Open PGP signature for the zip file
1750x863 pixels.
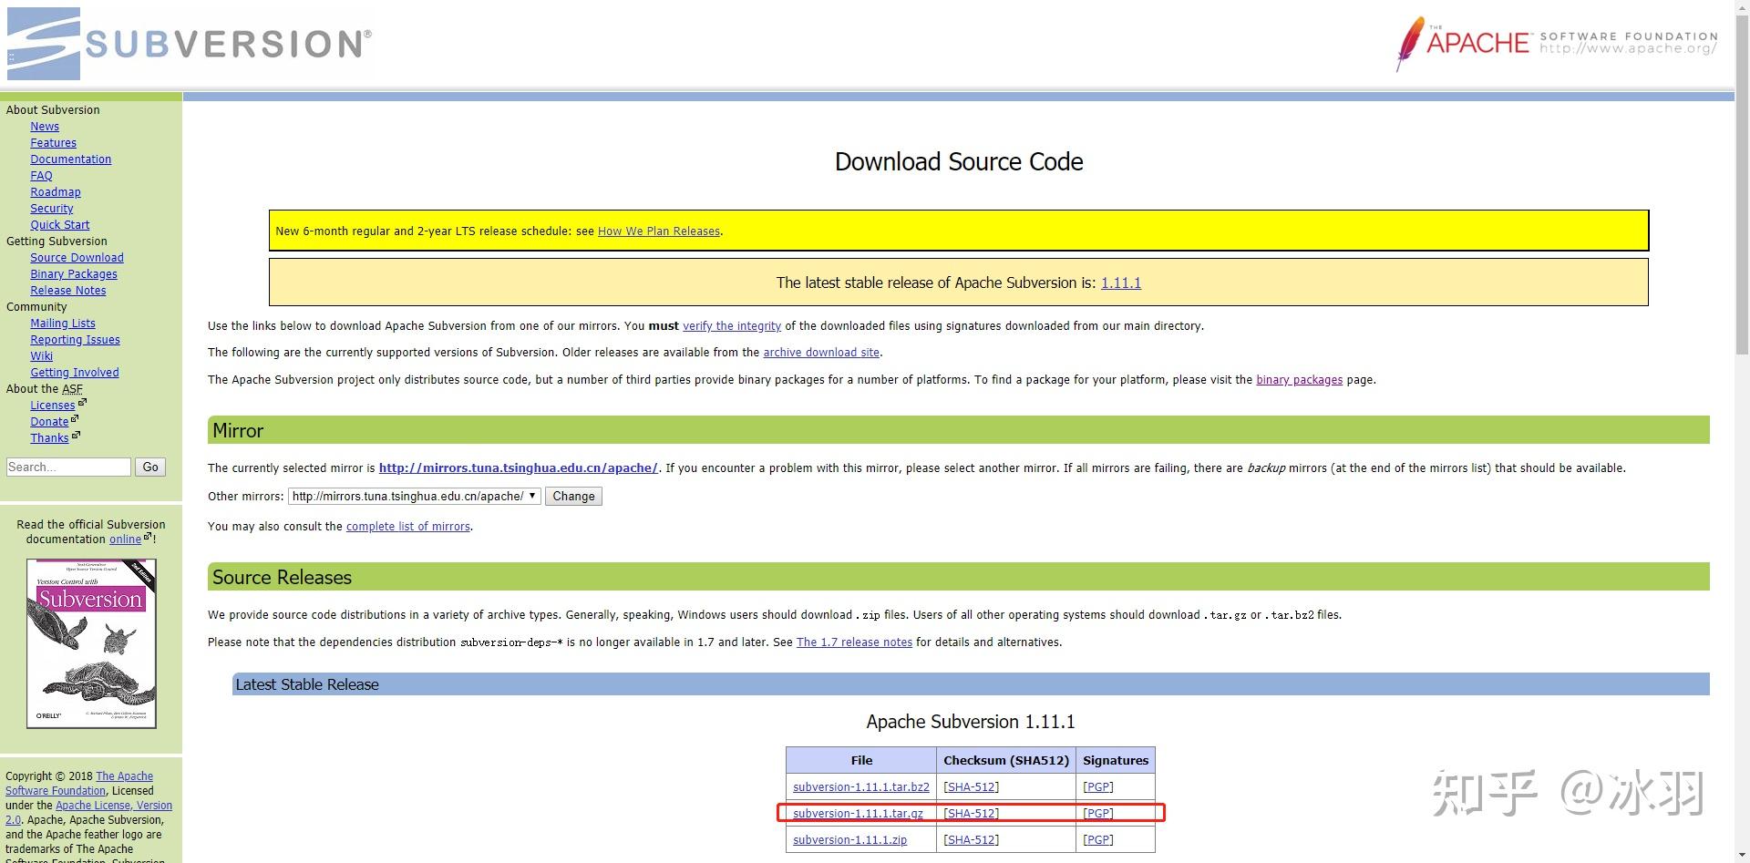1098,840
